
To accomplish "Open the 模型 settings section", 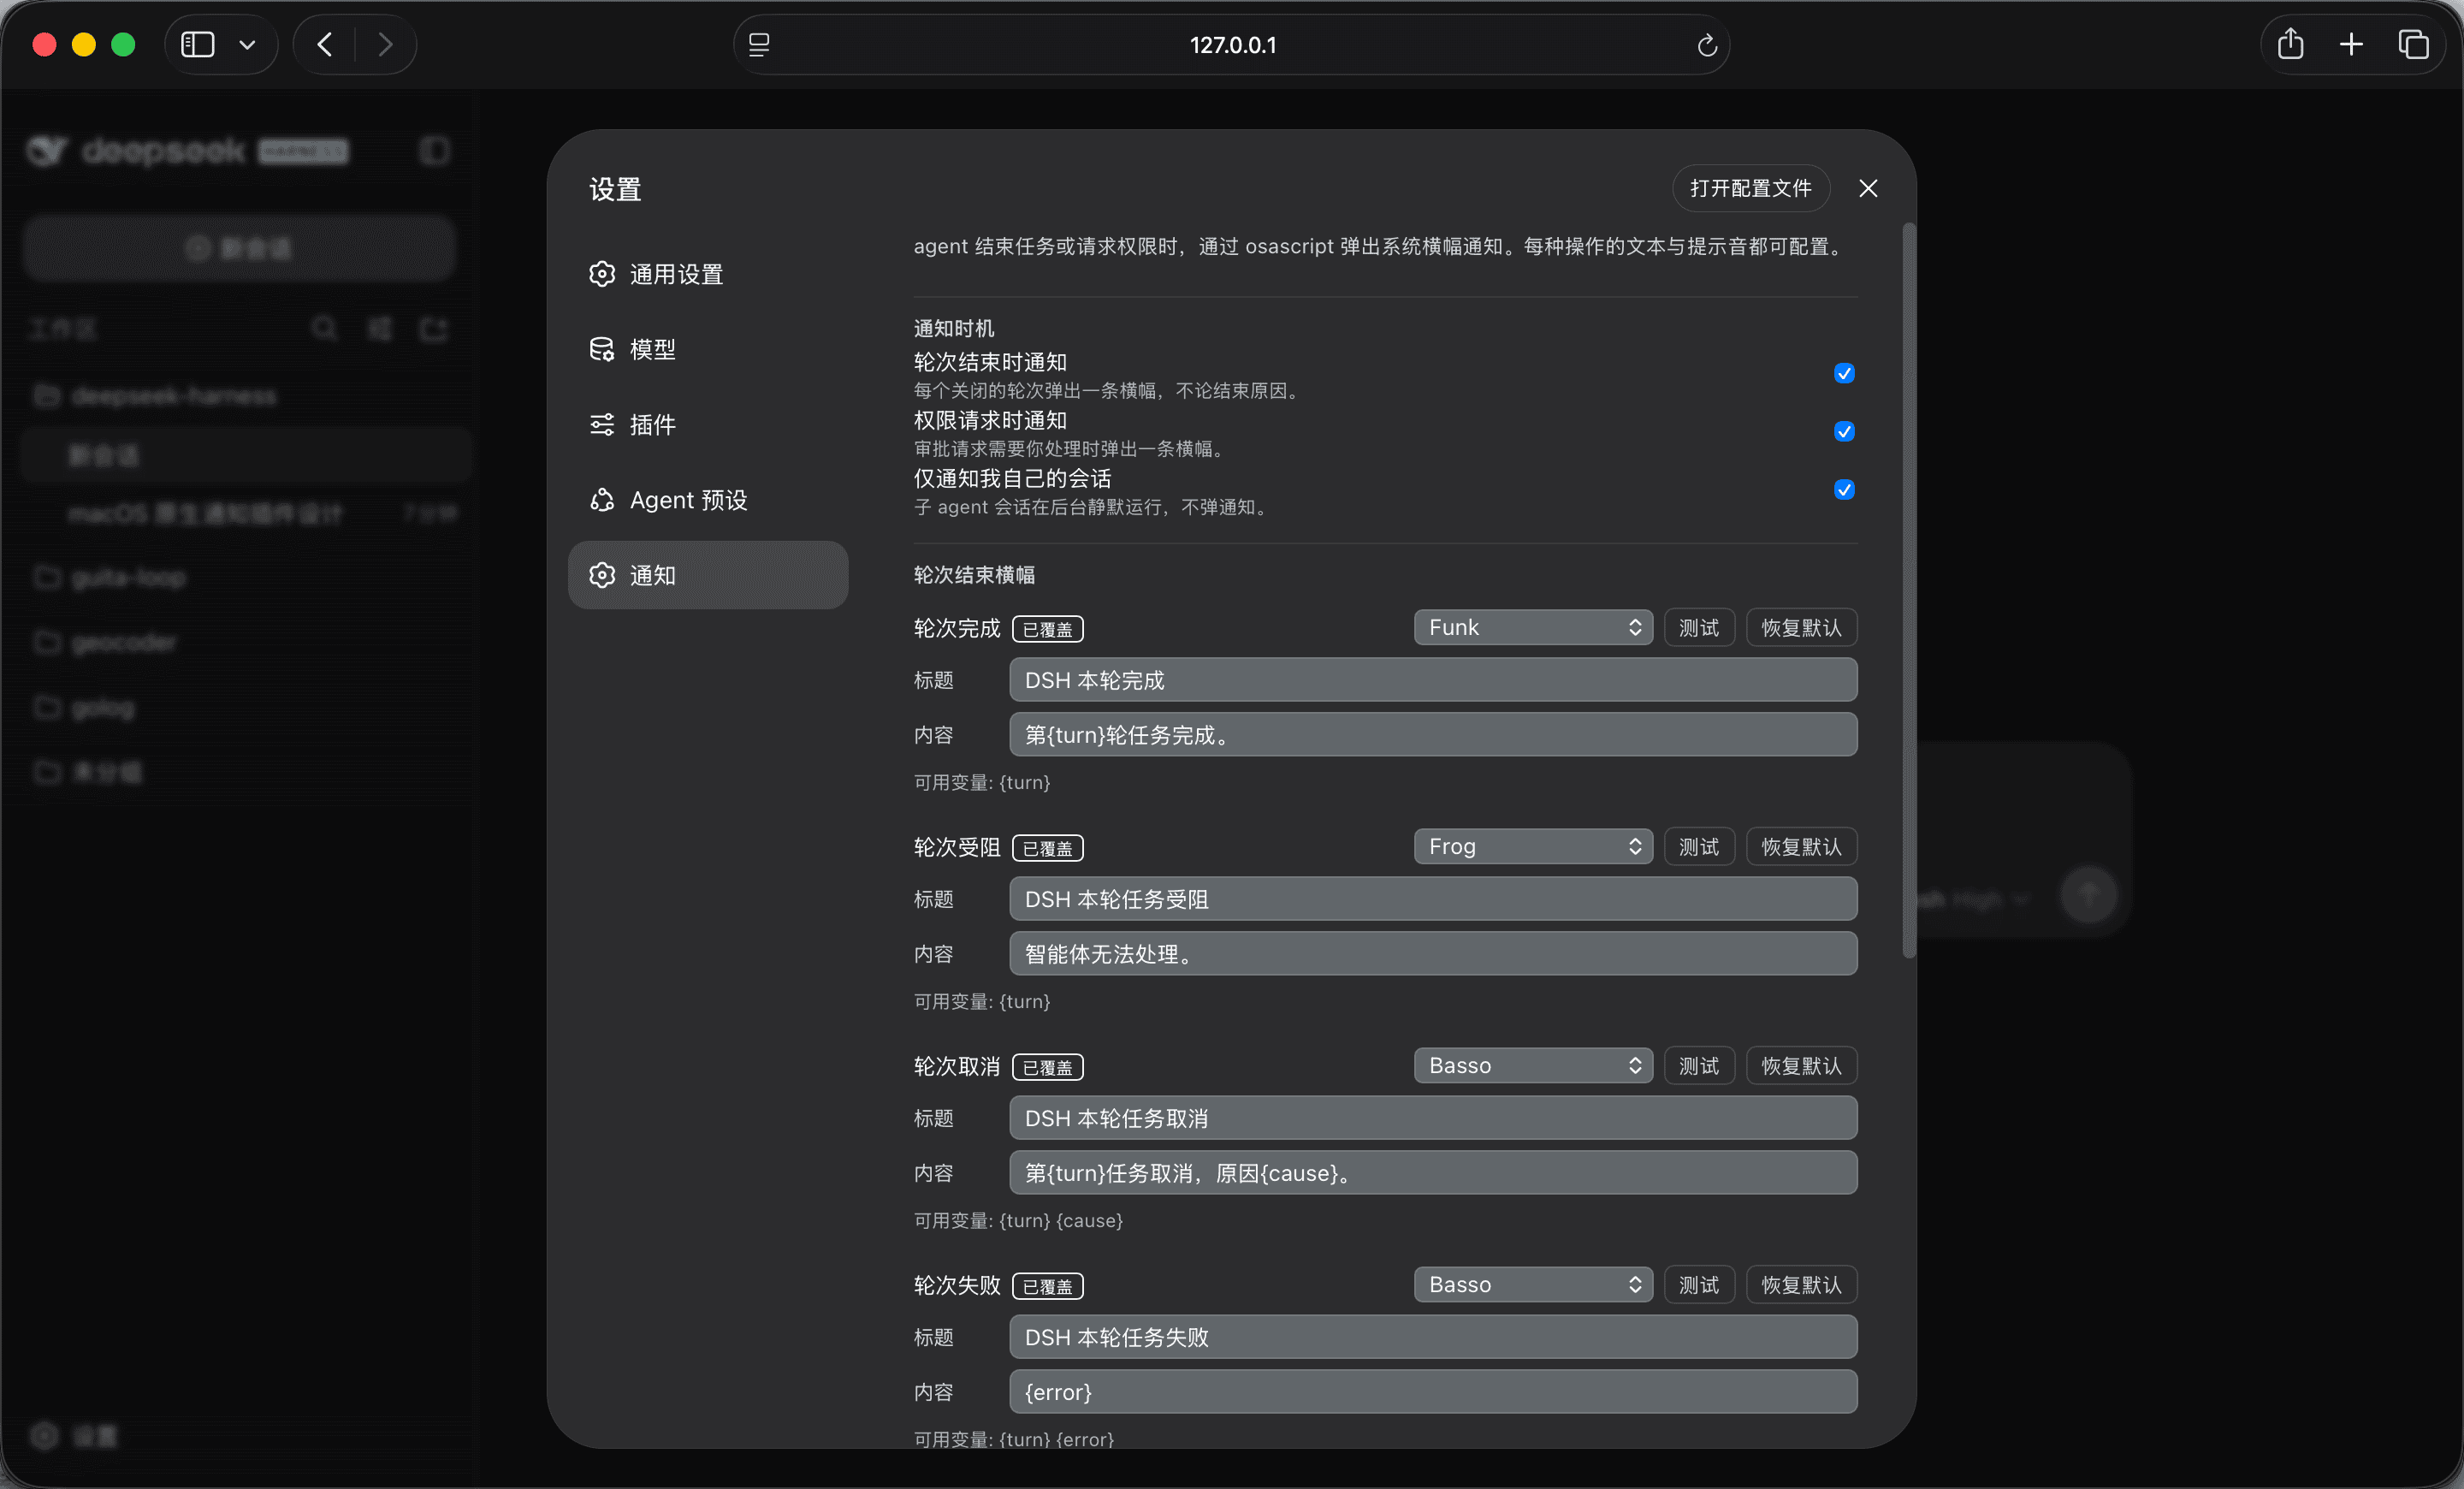I will [708, 349].
